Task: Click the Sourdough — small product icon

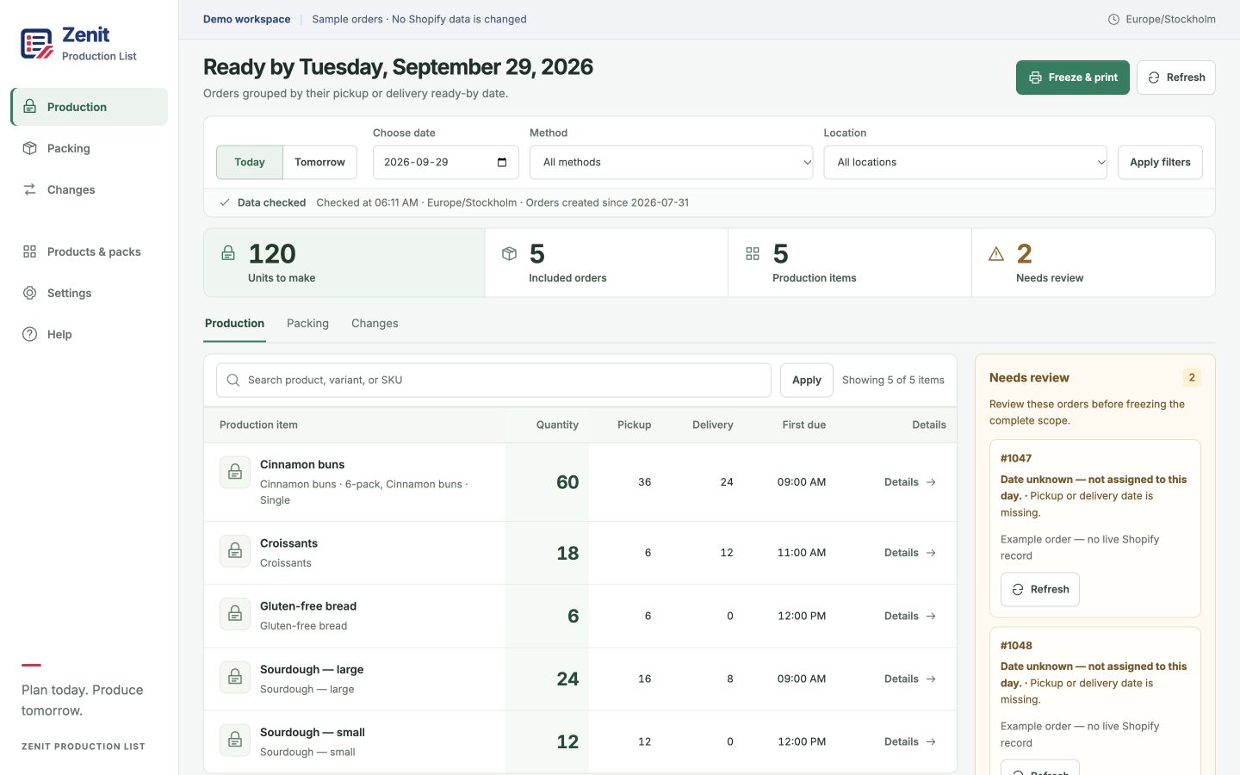Action: point(235,740)
